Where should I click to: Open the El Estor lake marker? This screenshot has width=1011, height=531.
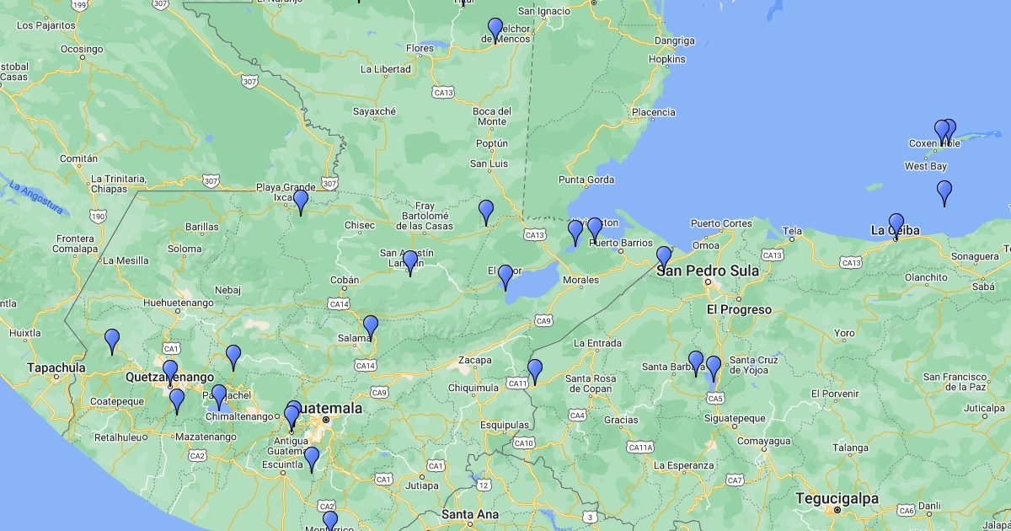pos(505,277)
